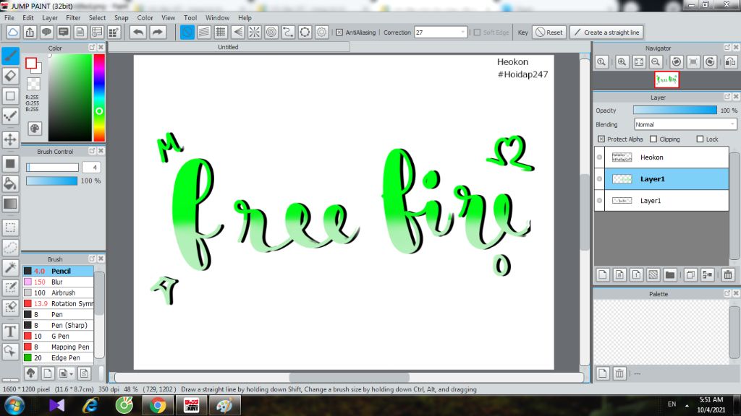Click the Key label in toolbar
Viewport: 741px width, 416px height.
pyautogui.click(x=522, y=32)
